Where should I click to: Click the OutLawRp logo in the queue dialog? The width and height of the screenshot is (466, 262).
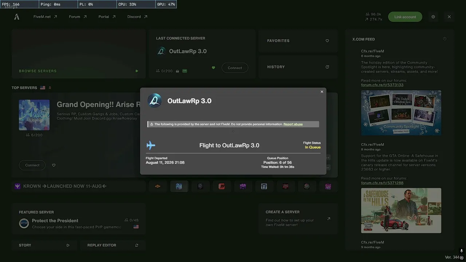click(154, 101)
